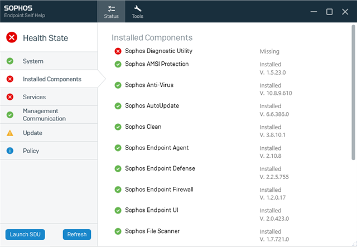Select the Sophos Endpoint Agent label
The height and width of the screenshot is (247, 357).
pos(157,148)
